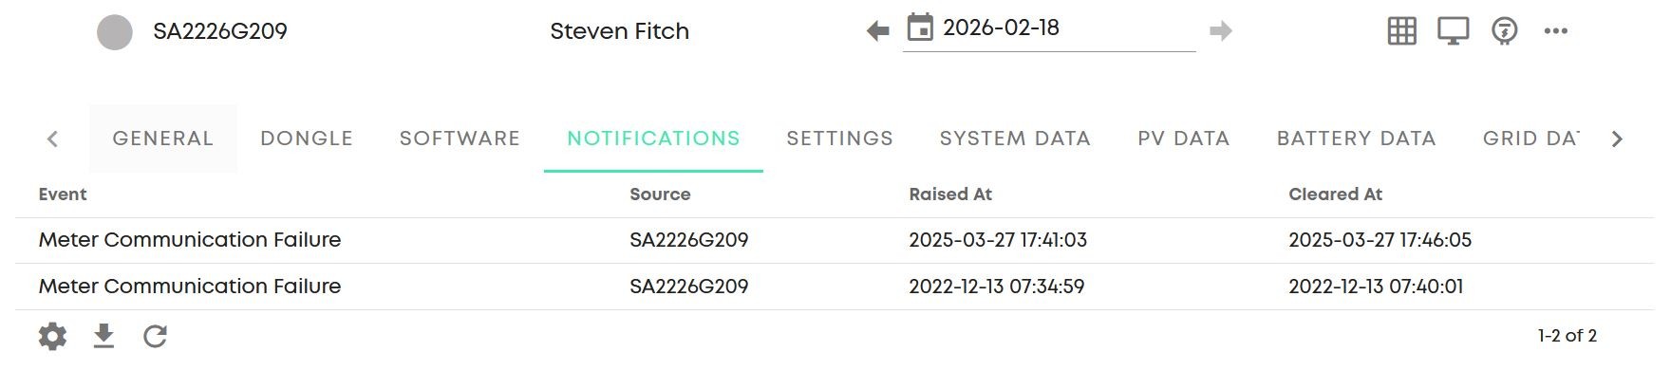
Task: Advance to next date with right arrow
Action: [1221, 31]
